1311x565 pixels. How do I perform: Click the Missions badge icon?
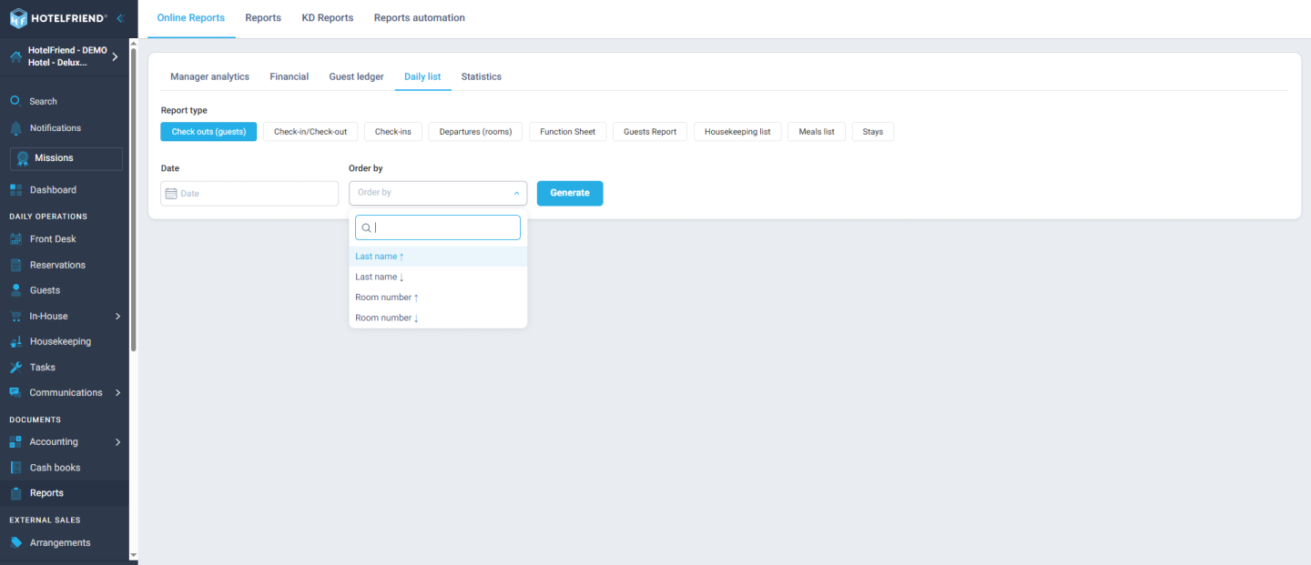click(x=23, y=158)
